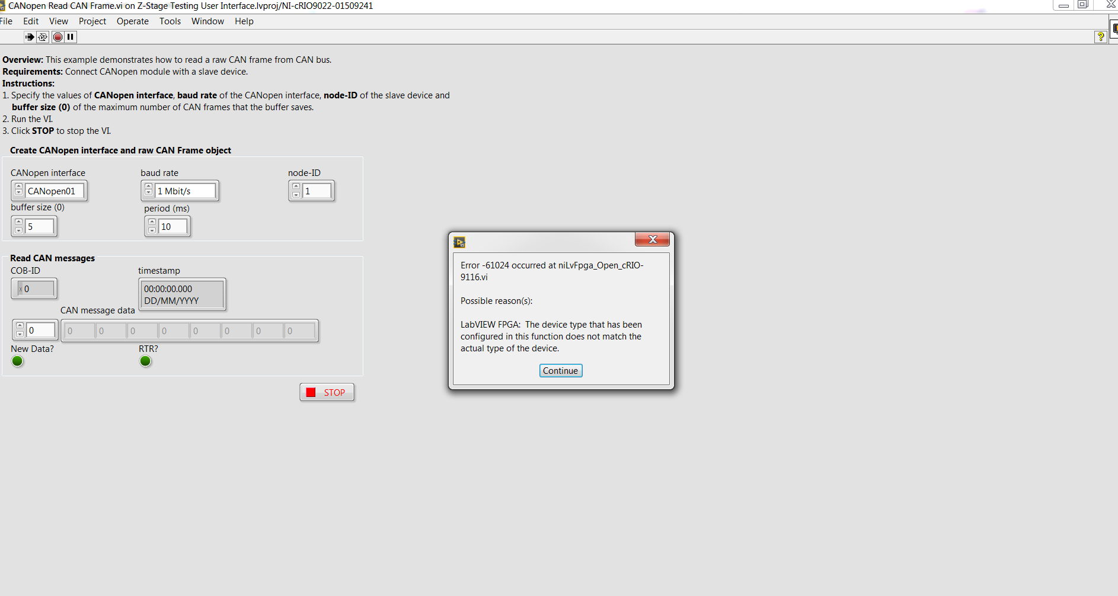
Task: Click Run Continuously toolbar icon
Action: pyautogui.click(x=43, y=37)
